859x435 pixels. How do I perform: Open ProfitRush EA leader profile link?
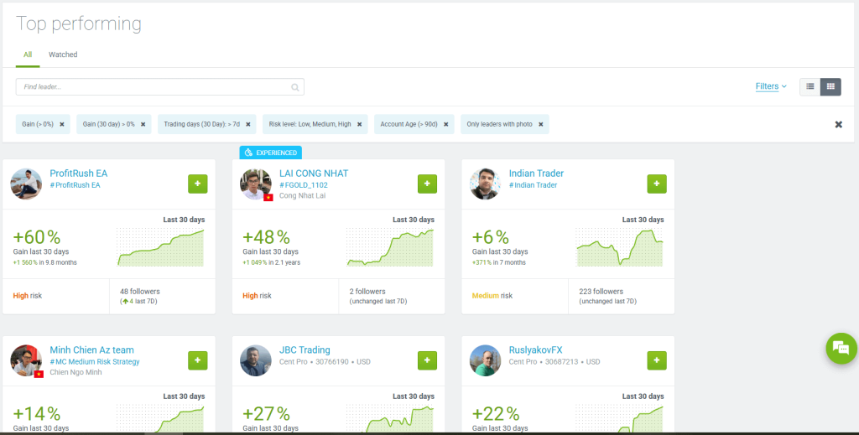click(x=78, y=173)
